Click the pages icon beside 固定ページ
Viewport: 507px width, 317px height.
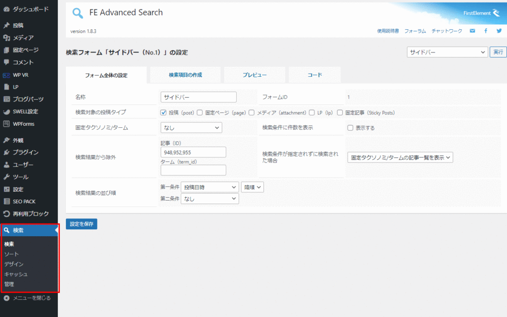6,50
